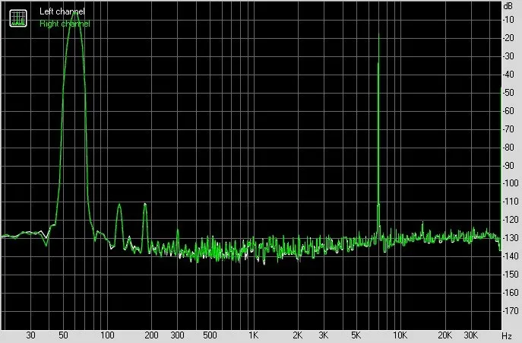Click the 50 Hz frequency label
The height and width of the screenshot is (343, 522).
(63, 335)
